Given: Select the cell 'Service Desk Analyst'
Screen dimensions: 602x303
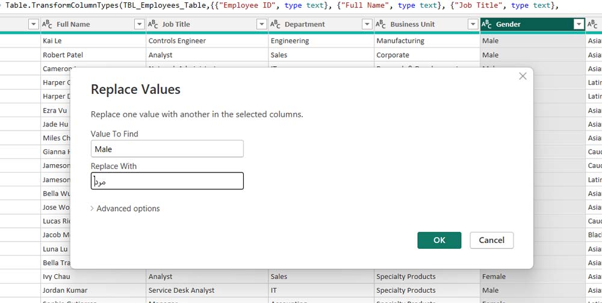Looking at the screenshot, I should (x=207, y=290).
